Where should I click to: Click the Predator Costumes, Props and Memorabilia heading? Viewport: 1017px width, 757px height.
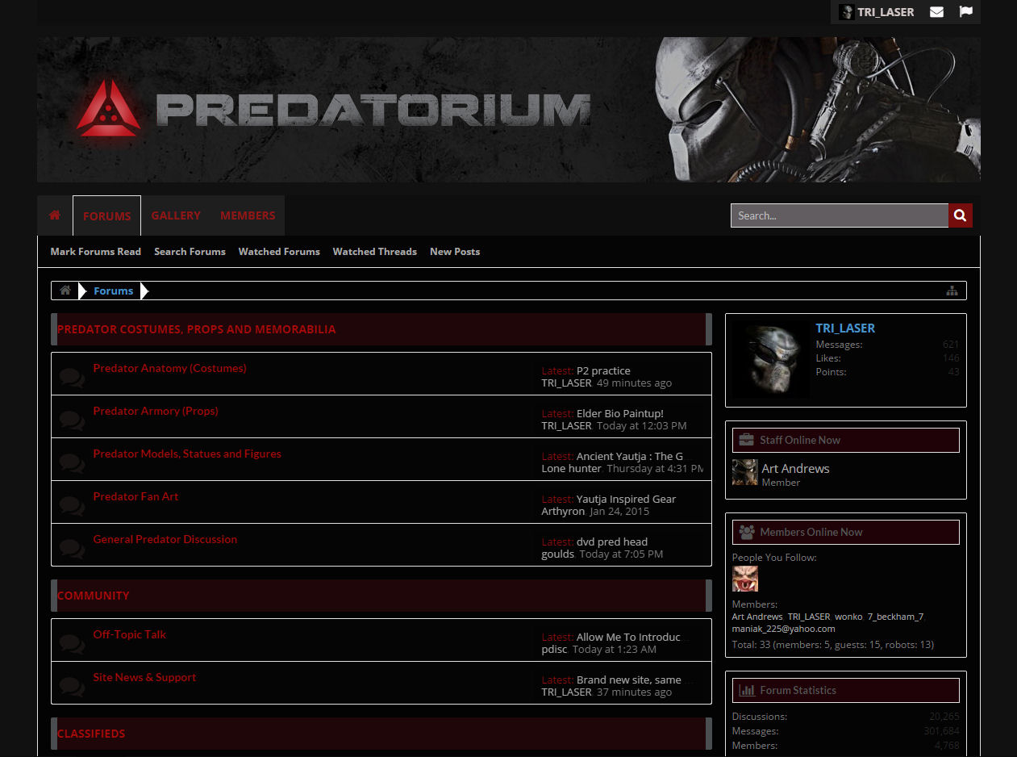pos(197,329)
